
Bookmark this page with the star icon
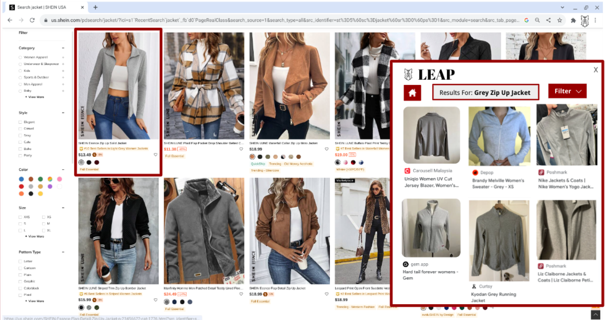(x=560, y=20)
